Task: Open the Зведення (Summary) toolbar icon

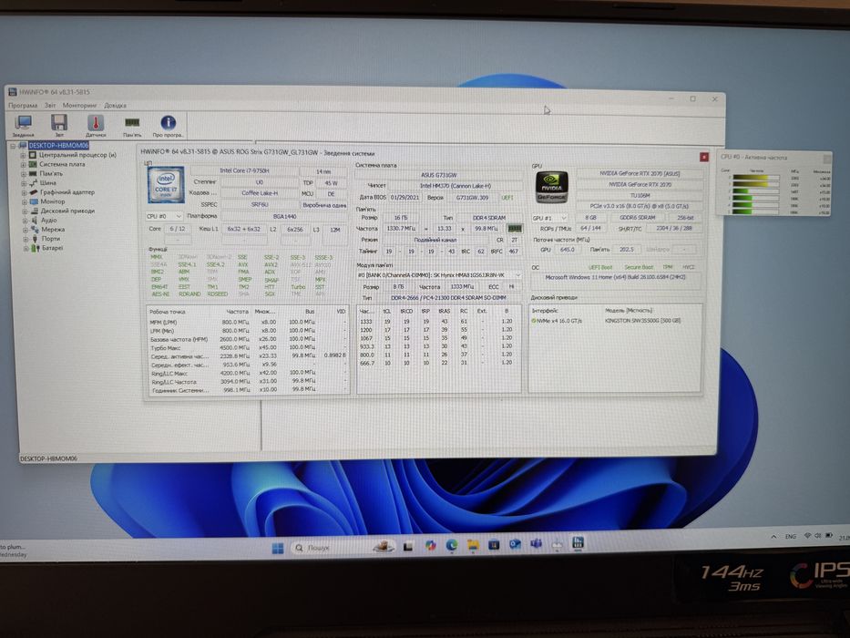Action: [x=24, y=126]
